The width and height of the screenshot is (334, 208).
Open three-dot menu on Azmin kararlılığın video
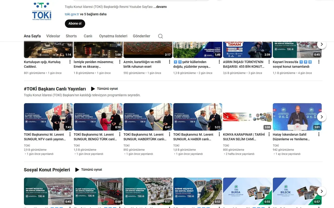click(x=169, y=62)
